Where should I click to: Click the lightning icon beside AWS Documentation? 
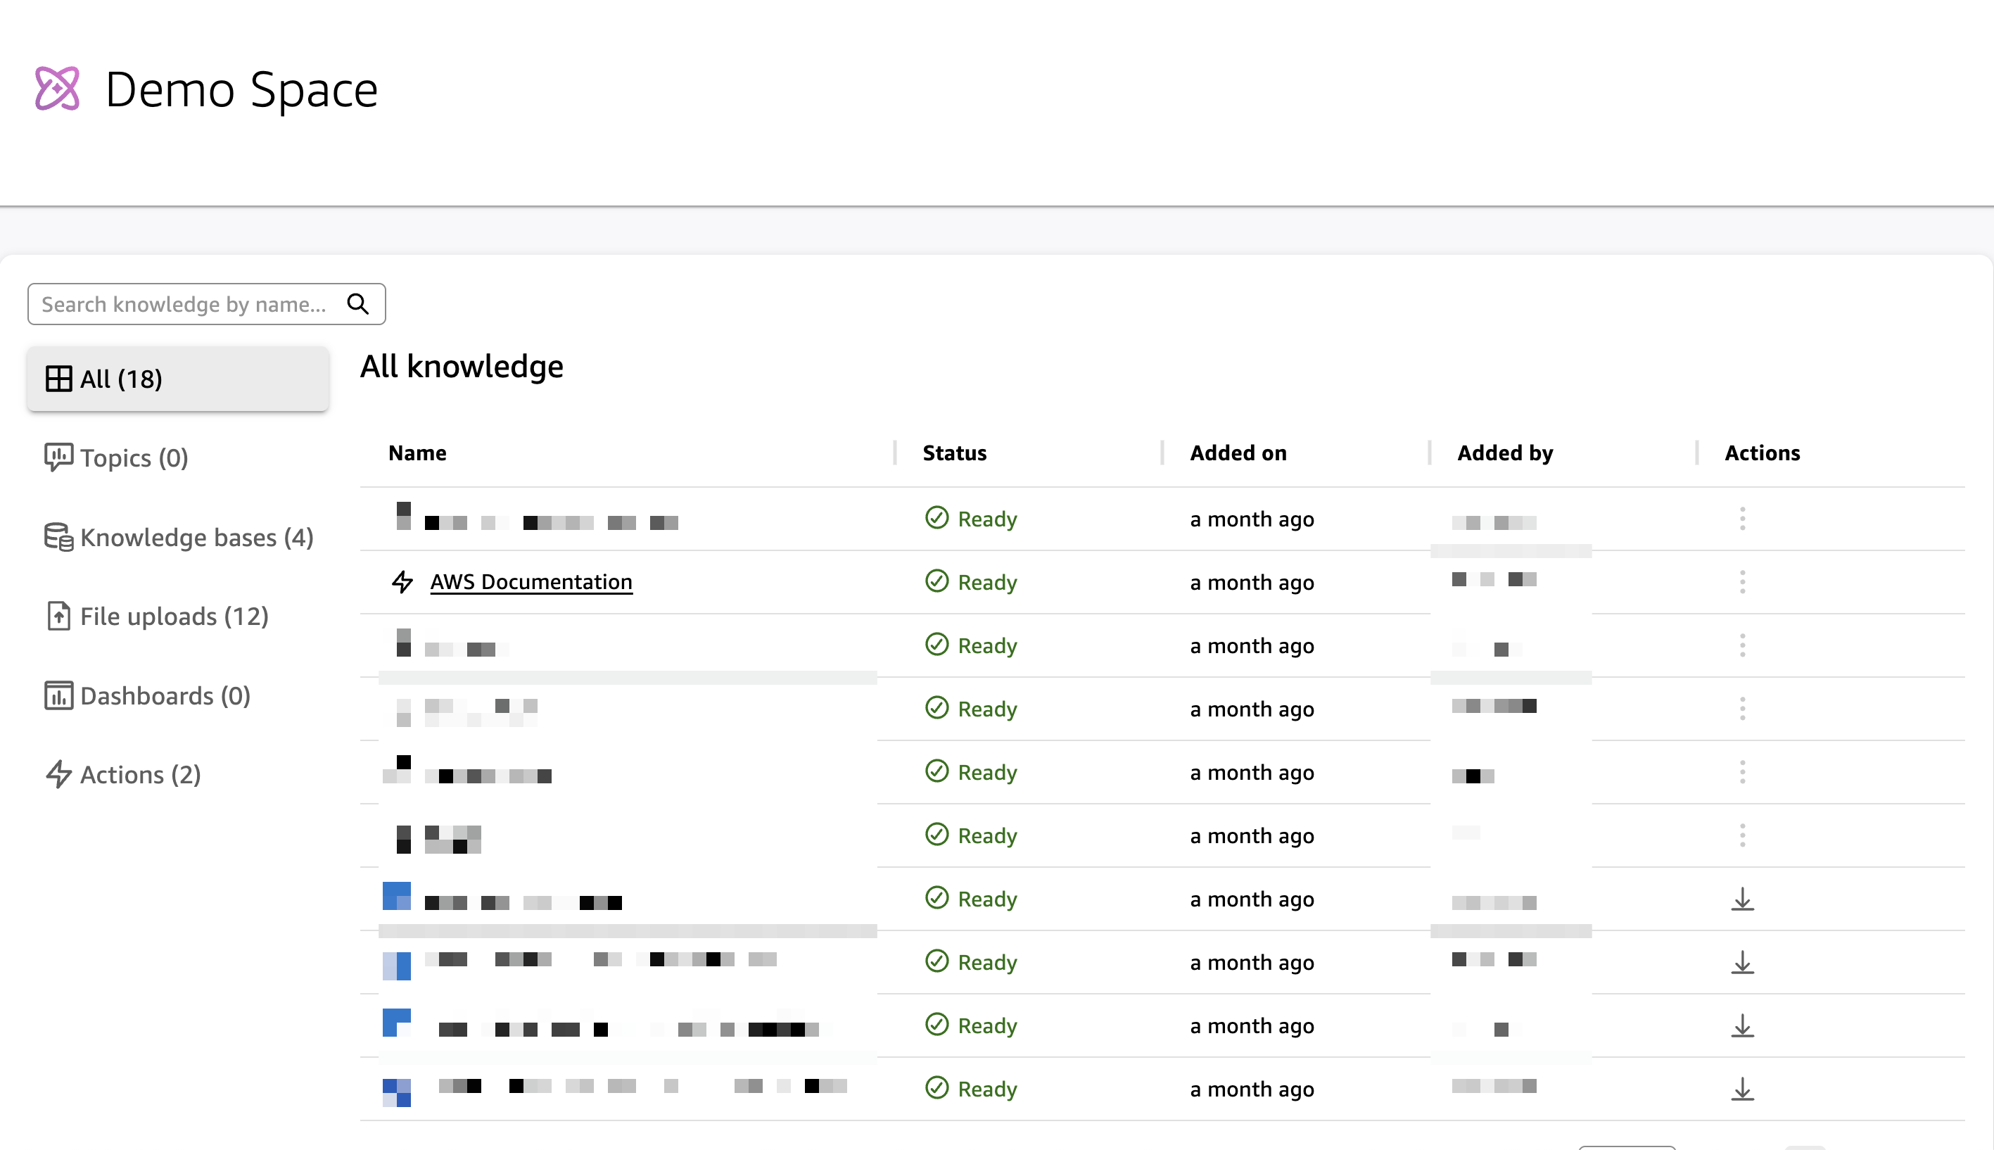coord(402,582)
